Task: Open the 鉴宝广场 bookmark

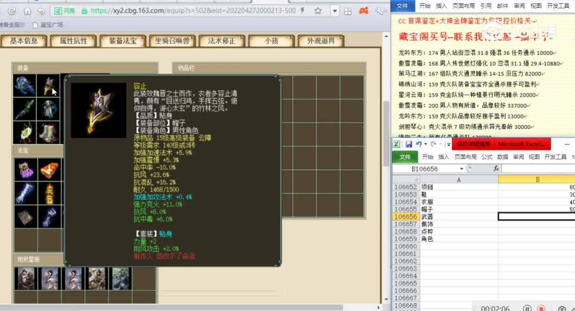Action: coord(47,25)
